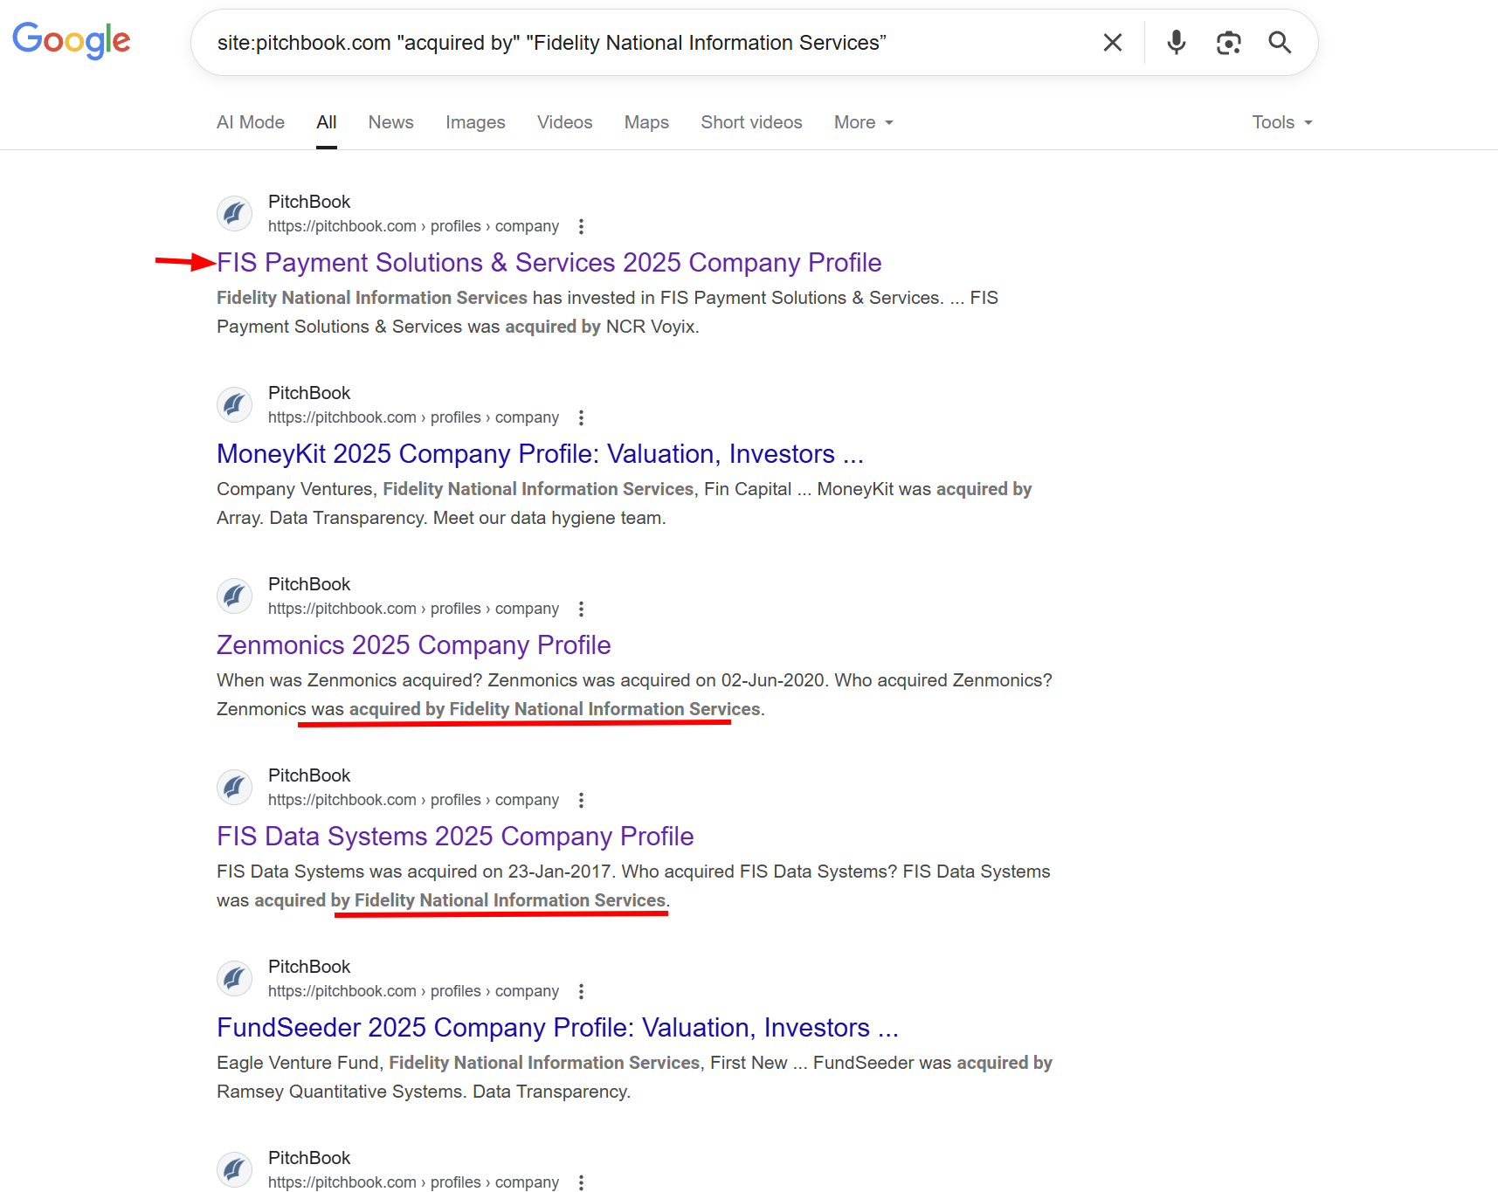
Task: Switch to the Images tab
Action: [475, 123]
